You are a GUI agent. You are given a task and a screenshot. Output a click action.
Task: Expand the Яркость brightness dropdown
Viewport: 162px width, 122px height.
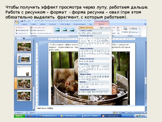[x=20, y=28]
